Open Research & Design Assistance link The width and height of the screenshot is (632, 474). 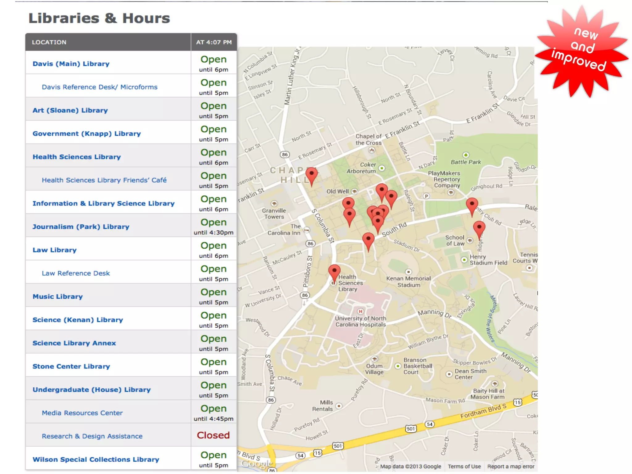click(x=92, y=436)
